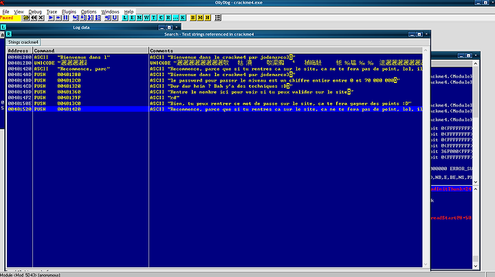495x277 pixels.
Task: Click the Log data window title bar
Action: pos(81,27)
